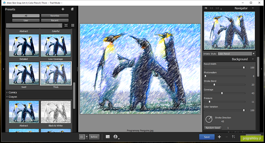Click 'Programosy Penguins.jpg' file name
Screen dimensions: 265x143
pos(140,131)
